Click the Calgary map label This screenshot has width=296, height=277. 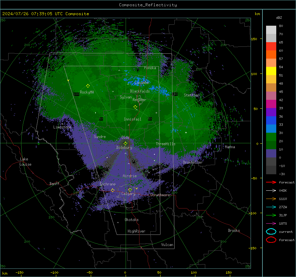point(128,194)
